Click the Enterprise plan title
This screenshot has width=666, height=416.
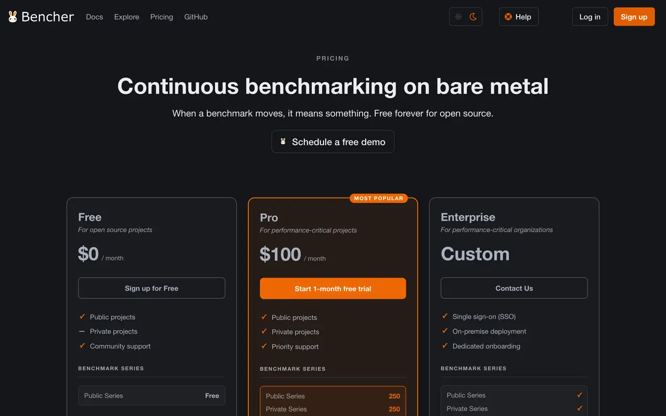point(468,217)
